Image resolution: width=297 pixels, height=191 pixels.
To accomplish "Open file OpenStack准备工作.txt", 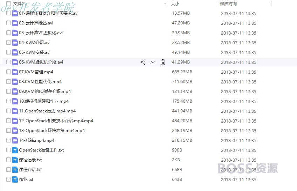I will point(41,150).
